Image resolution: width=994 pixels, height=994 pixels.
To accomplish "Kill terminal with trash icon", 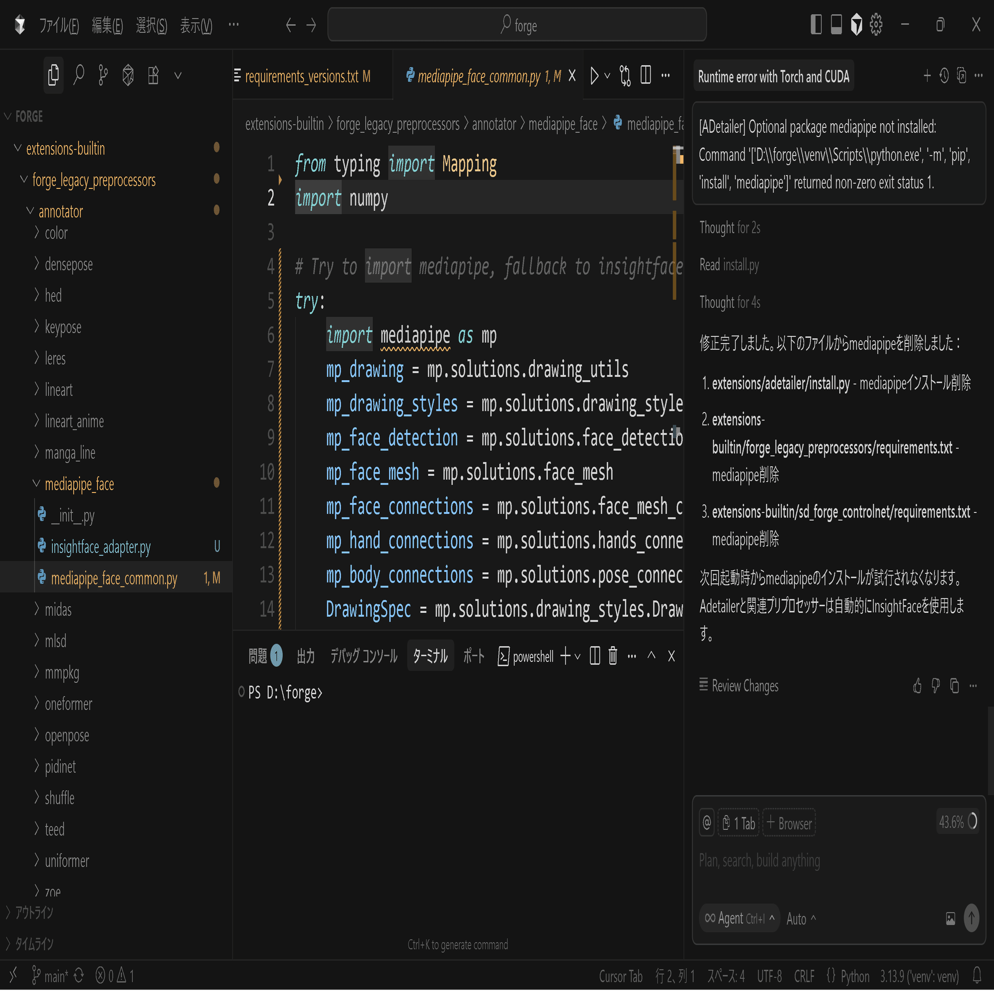I will click(x=612, y=656).
